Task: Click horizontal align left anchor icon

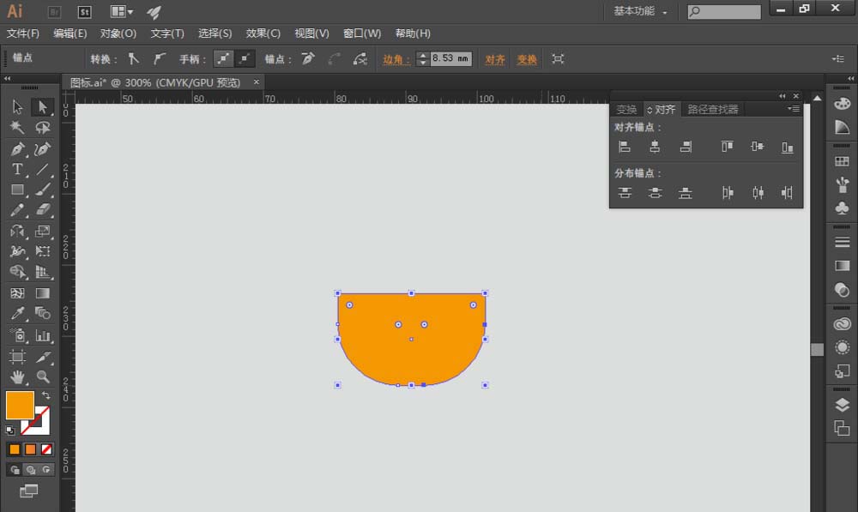Action: click(x=625, y=147)
